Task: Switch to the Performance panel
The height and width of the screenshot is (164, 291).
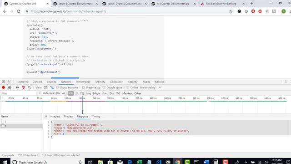Action: tap(83, 82)
